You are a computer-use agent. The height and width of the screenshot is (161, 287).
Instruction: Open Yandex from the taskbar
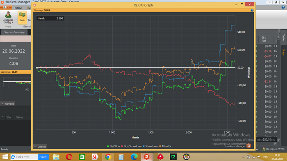95,157
